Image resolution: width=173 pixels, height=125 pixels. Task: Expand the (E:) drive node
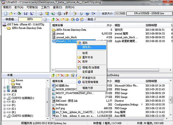pos(5,102)
